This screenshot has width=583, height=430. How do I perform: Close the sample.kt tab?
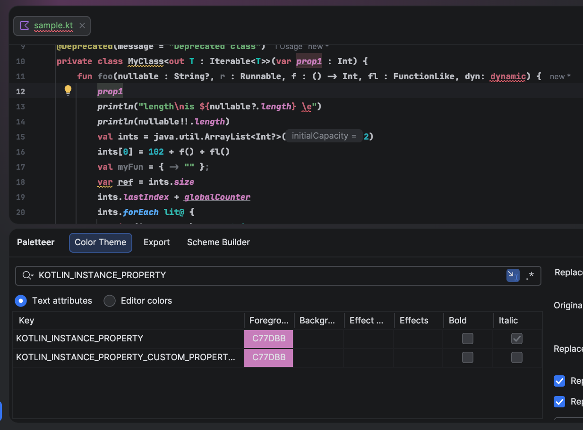coord(82,25)
